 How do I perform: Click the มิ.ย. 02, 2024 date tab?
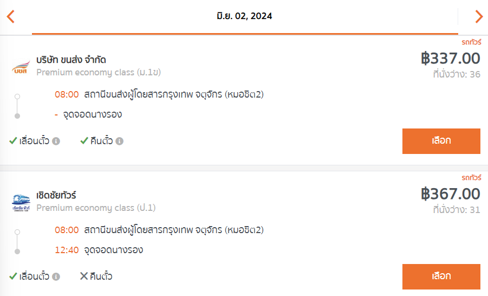(245, 17)
